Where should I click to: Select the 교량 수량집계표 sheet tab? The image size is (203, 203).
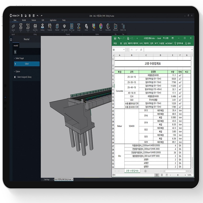[x=132, y=171]
